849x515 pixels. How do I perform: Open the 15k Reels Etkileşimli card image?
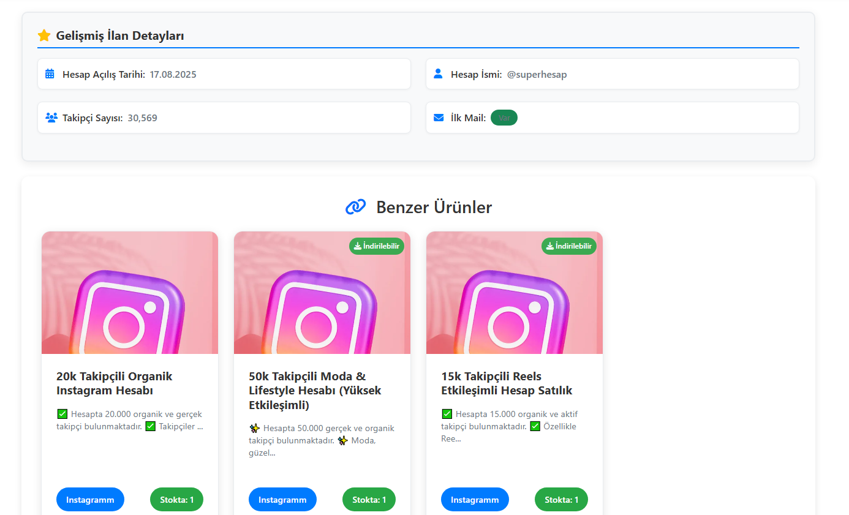click(x=515, y=293)
